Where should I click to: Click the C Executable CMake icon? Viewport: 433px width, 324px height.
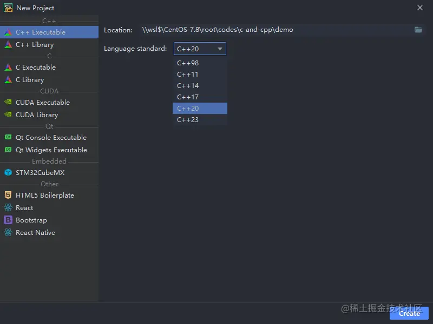8,67
